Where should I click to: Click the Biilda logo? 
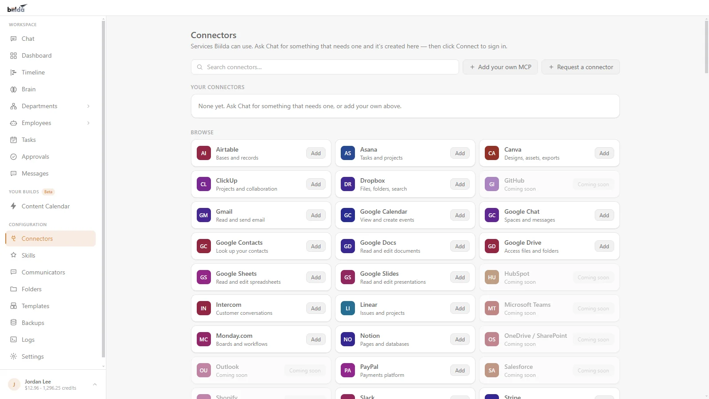point(17,8)
